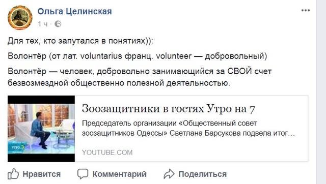Open link title "Зоозащитники в гостях Утро на 7"

[x=169, y=109]
